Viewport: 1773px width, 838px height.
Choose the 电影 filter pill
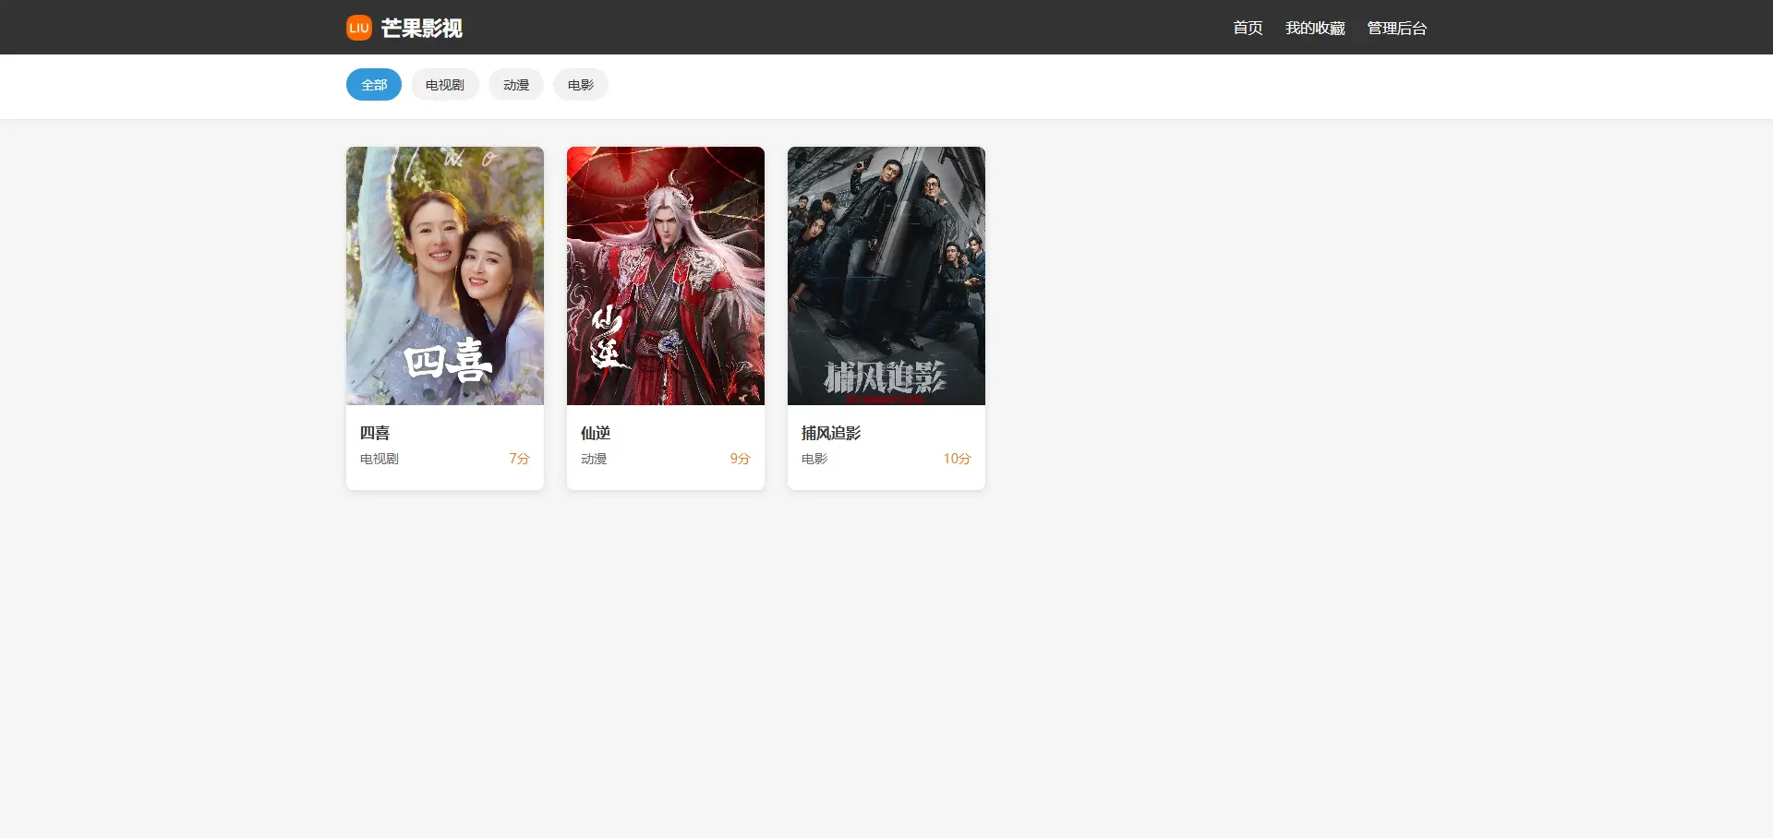(x=580, y=85)
